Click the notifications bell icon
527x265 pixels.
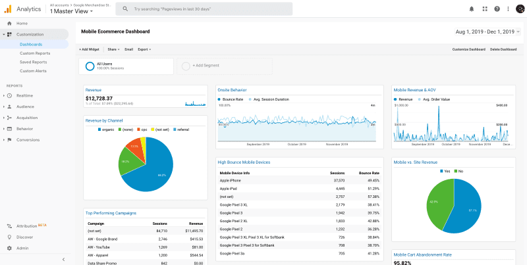click(471, 9)
